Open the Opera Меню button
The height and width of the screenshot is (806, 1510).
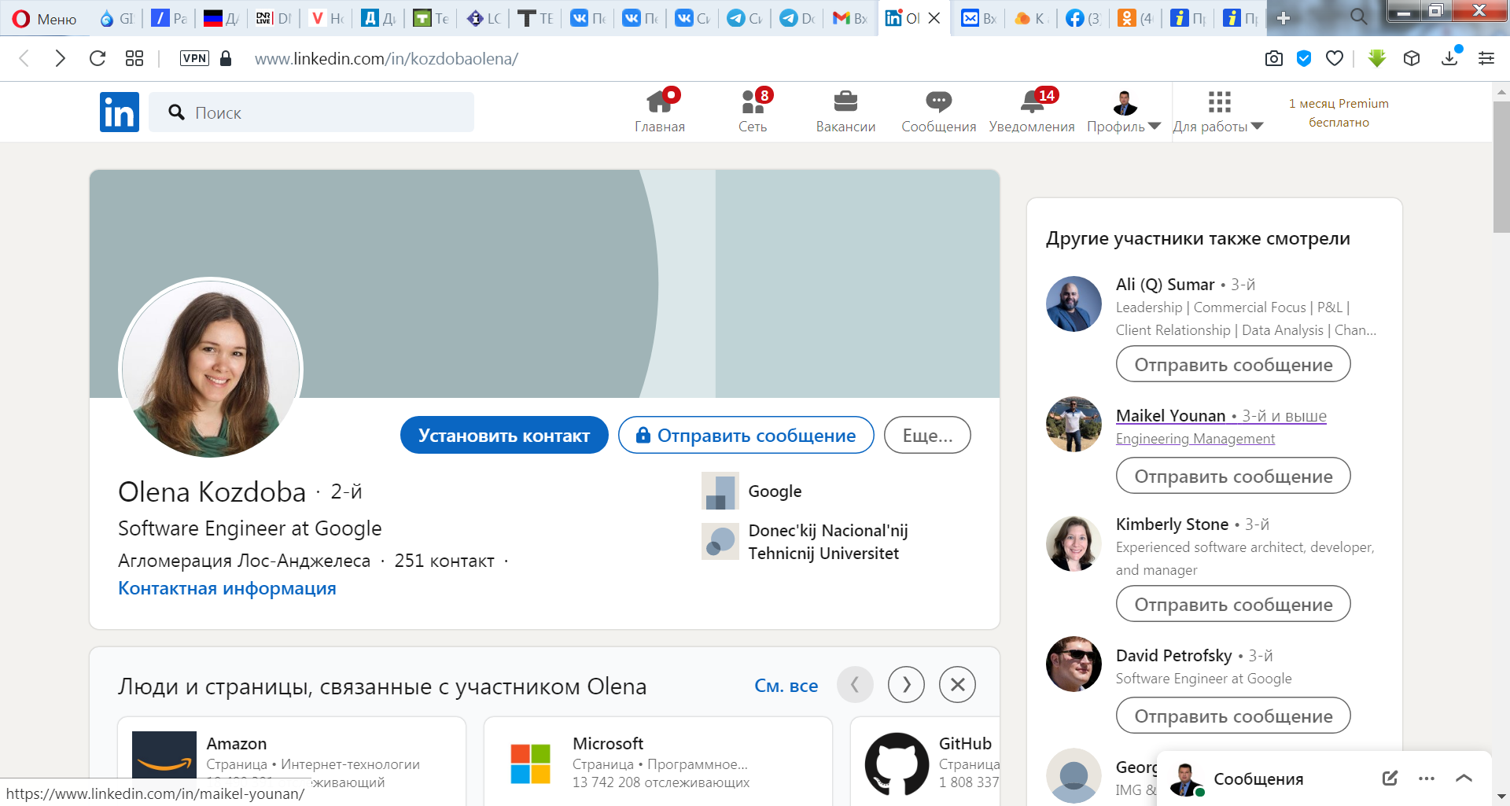point(44,18)
